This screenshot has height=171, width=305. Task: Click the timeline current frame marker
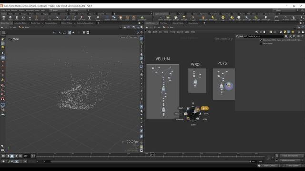click(x=152, y=154)
